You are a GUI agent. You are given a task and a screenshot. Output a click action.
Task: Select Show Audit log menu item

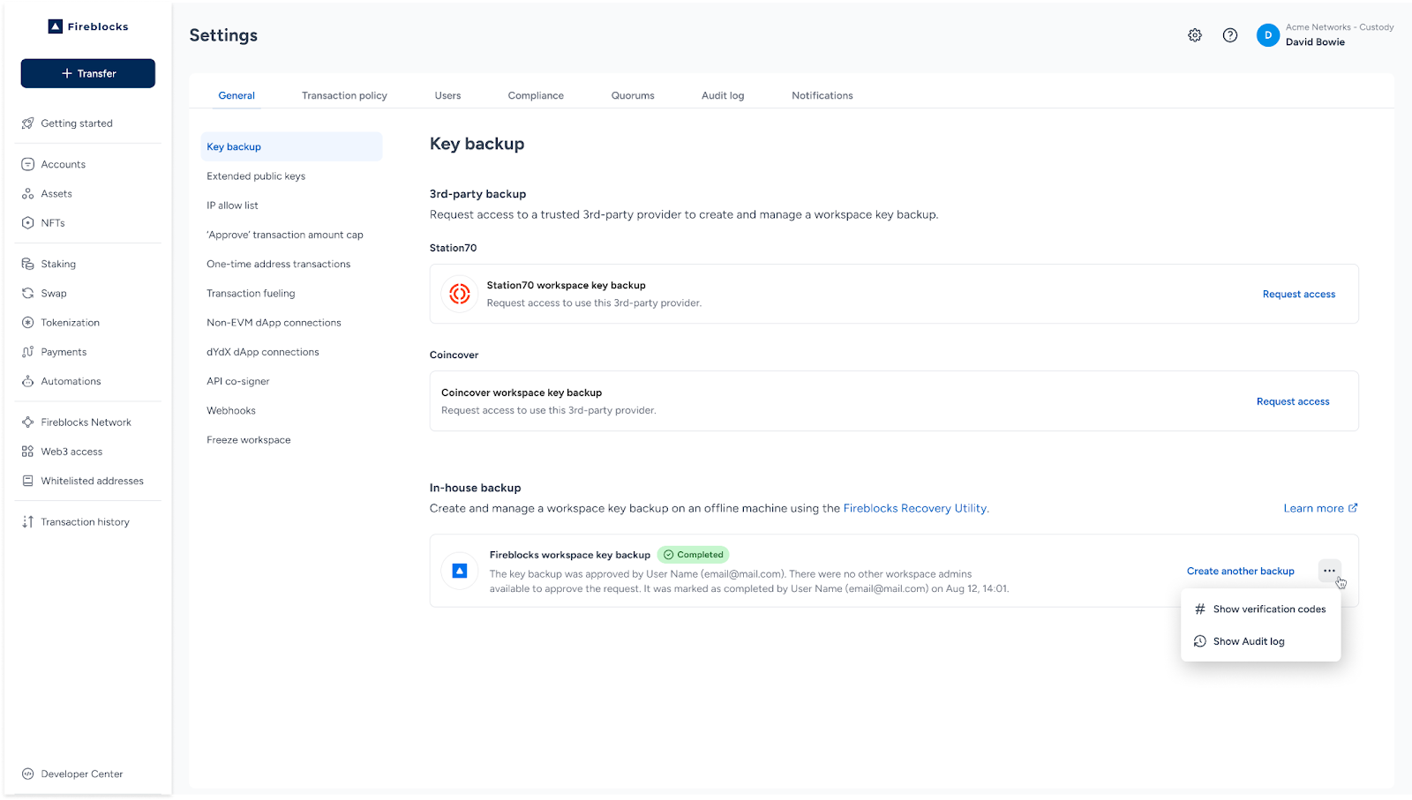coord(1260,641)
